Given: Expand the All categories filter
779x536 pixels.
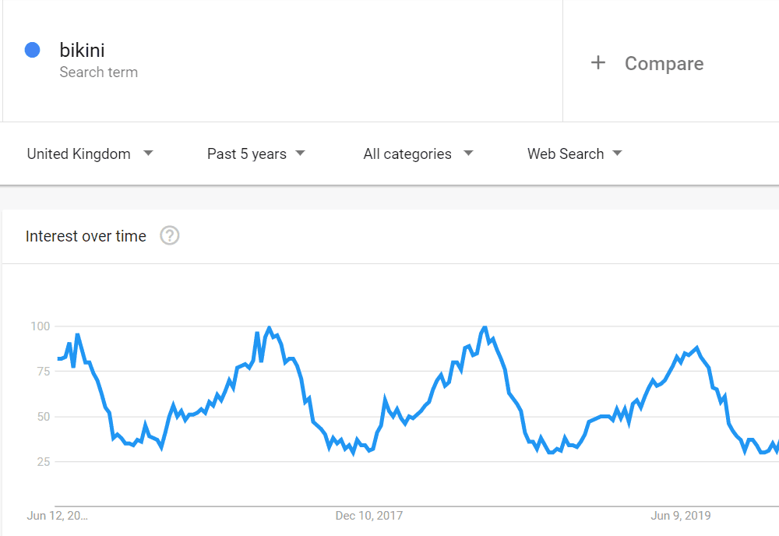Looking at the screenshot, I should (418, 154).
